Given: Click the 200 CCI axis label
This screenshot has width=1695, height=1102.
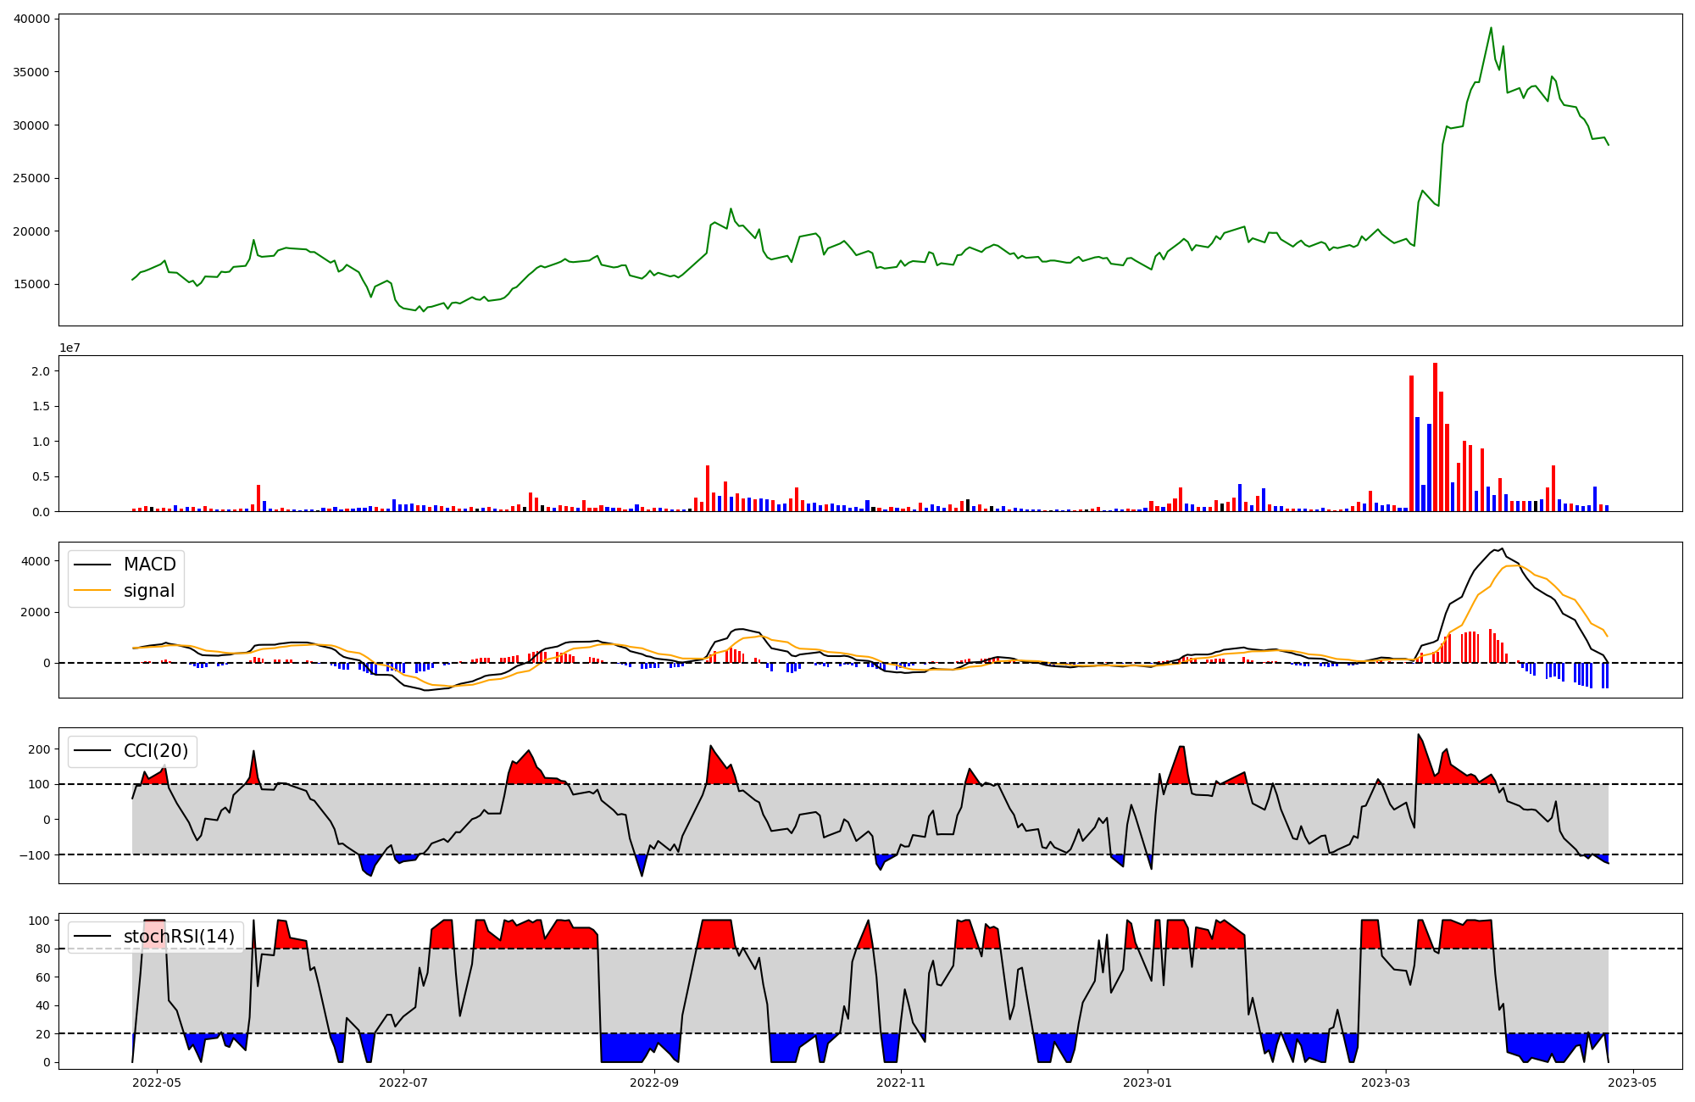Looking at the screenshot, I should tap(39, 749).
